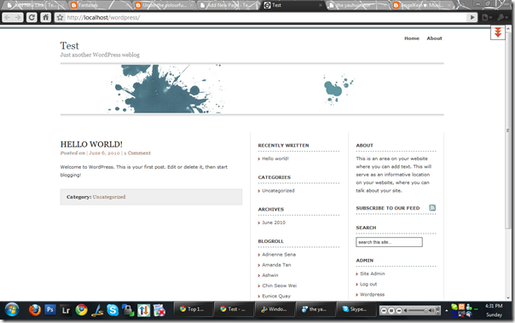The image size is (515, 323).
Task: Open the About navigation link
Action: 434,38
